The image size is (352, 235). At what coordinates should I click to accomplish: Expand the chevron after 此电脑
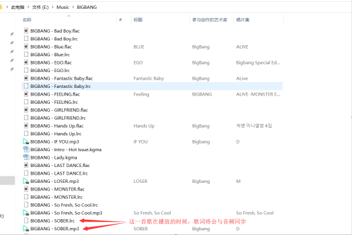pyautogui.click(x=28, y=7)
